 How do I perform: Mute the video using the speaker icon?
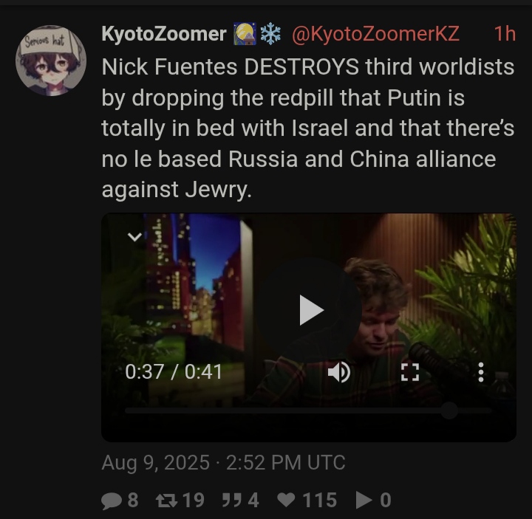click(339, 372)
